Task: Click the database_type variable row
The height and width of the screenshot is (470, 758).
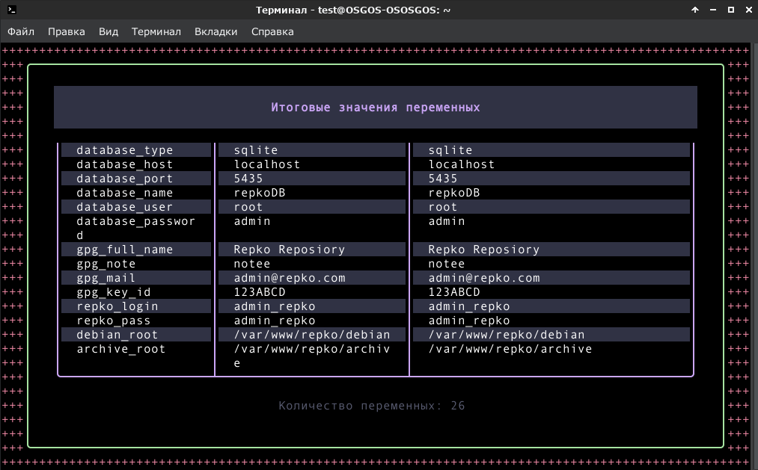Action: pyautogui.click(x=375, y=150)
